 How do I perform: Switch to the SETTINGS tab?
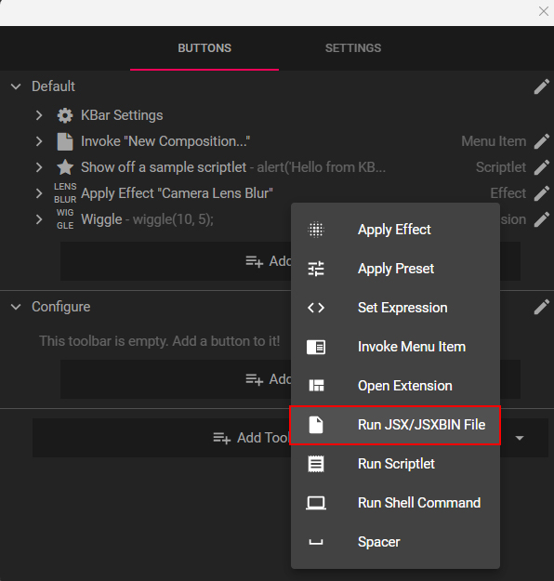(353, 48)
